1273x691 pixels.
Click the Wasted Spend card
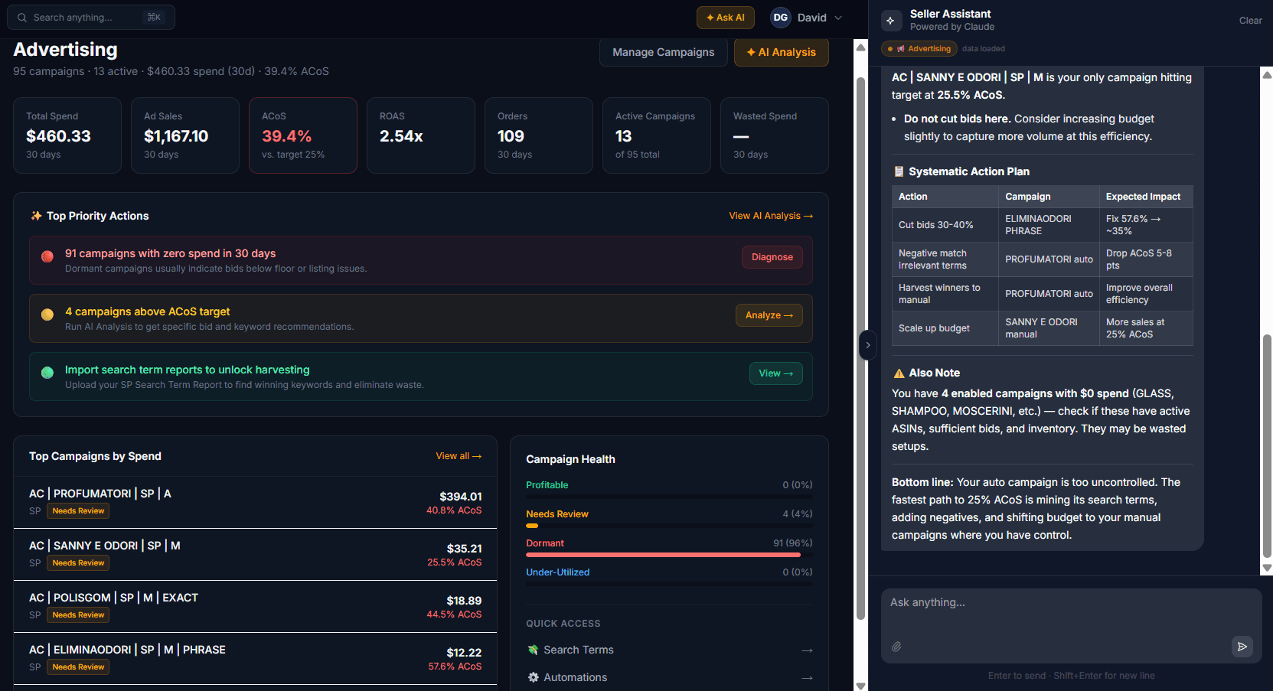775,135
